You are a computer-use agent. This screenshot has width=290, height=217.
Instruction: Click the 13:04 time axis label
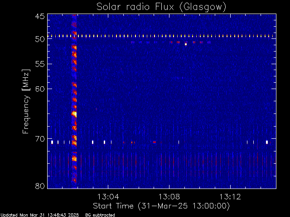108,197
